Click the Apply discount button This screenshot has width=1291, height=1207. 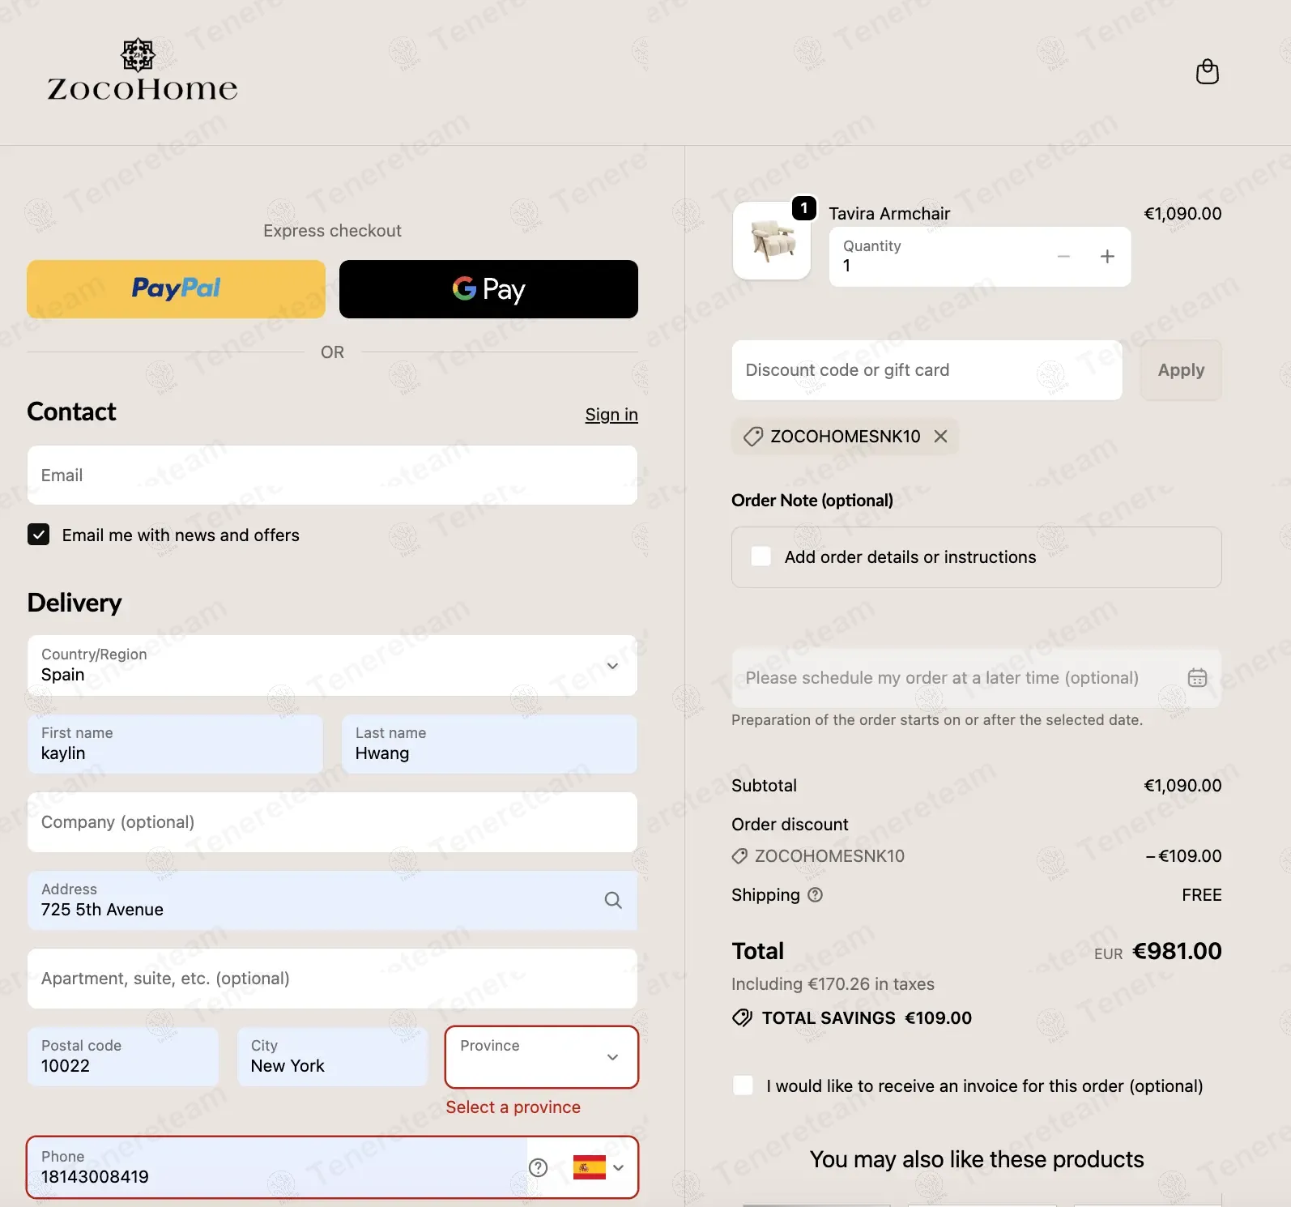(x=1181, y=370)
